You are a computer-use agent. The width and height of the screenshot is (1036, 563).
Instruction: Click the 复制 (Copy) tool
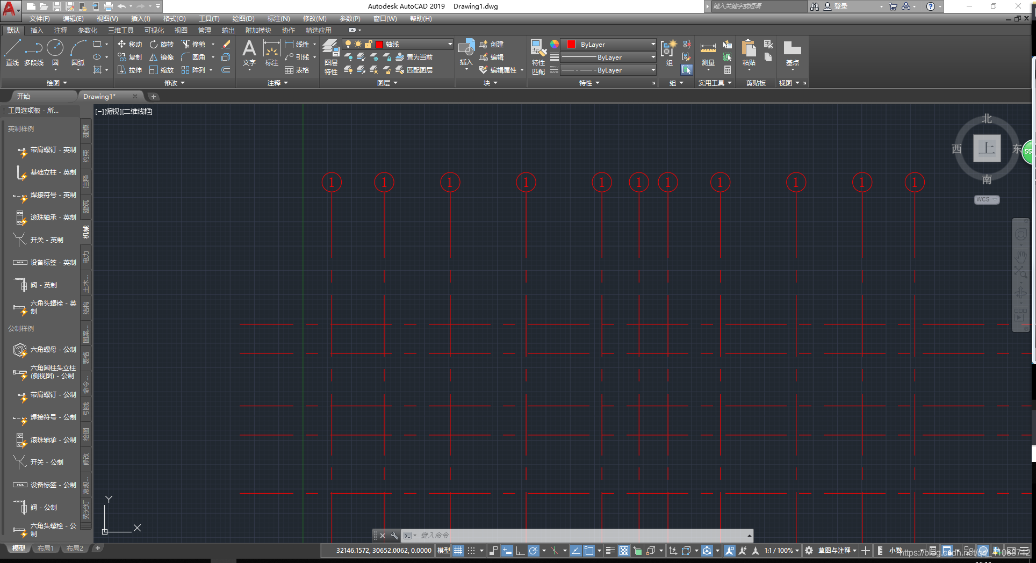point(129,57)
